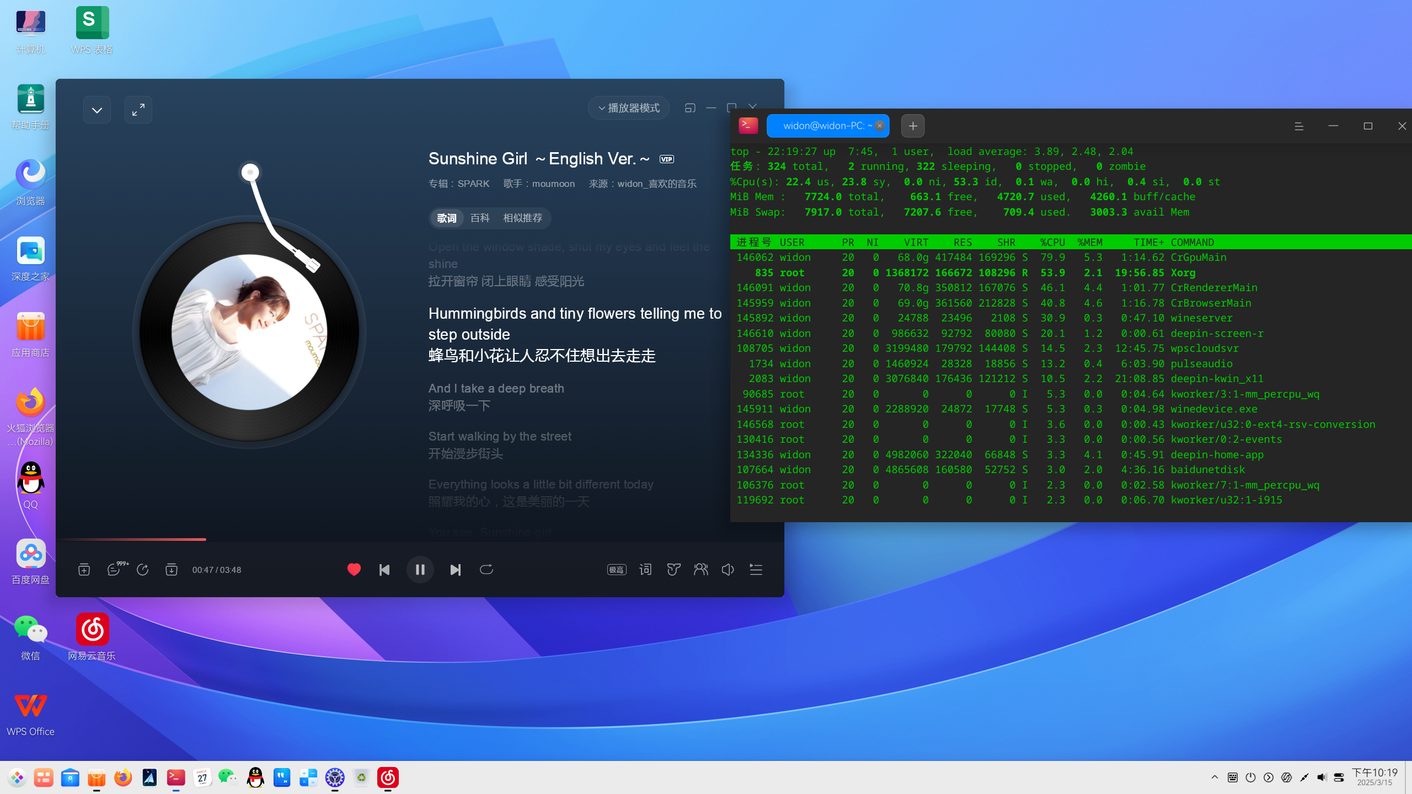
Task: Open the sound effects icon
Action: 673,570
